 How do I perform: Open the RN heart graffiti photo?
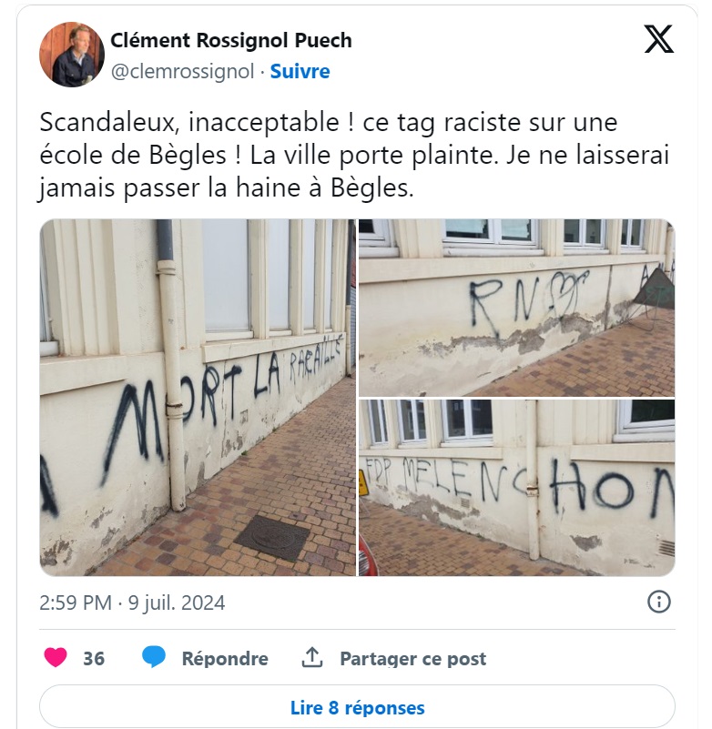click(516, 308)
